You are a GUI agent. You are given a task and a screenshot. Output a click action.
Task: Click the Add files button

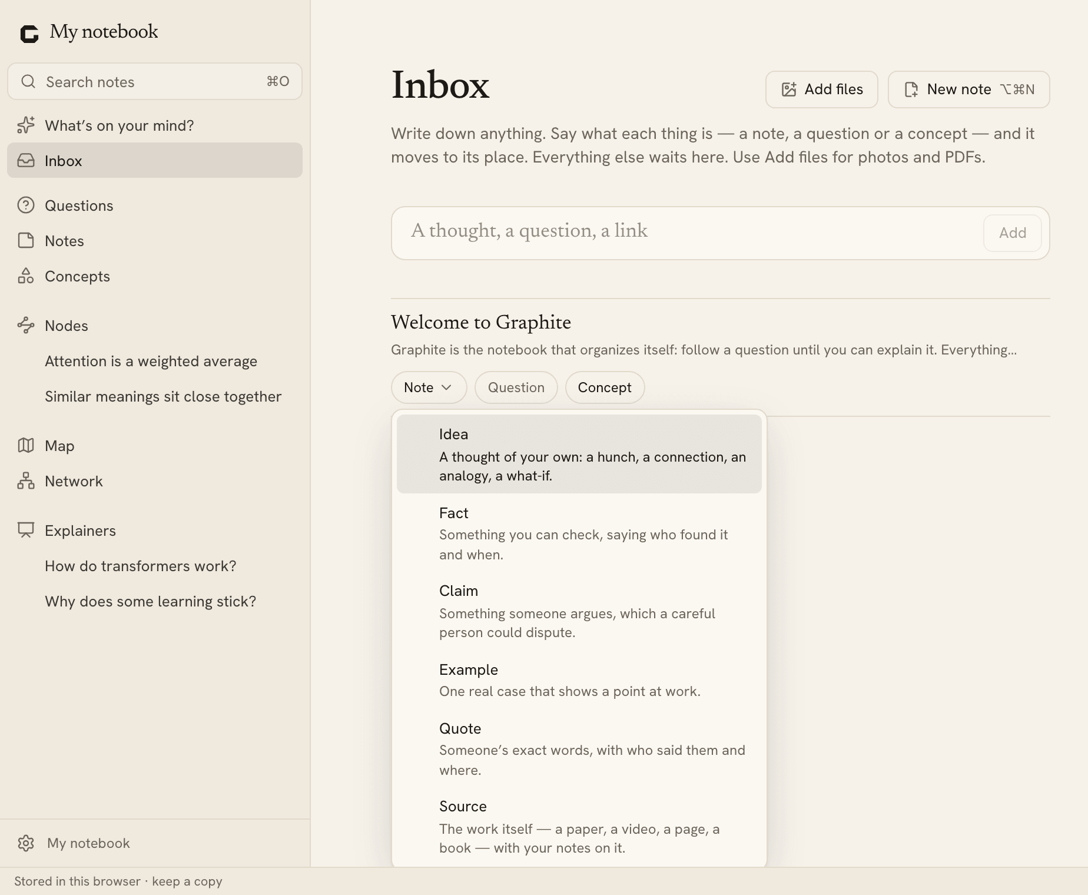[822, 89]
